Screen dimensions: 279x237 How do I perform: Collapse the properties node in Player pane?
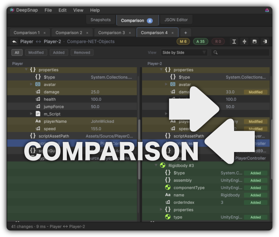coord(26,70)
